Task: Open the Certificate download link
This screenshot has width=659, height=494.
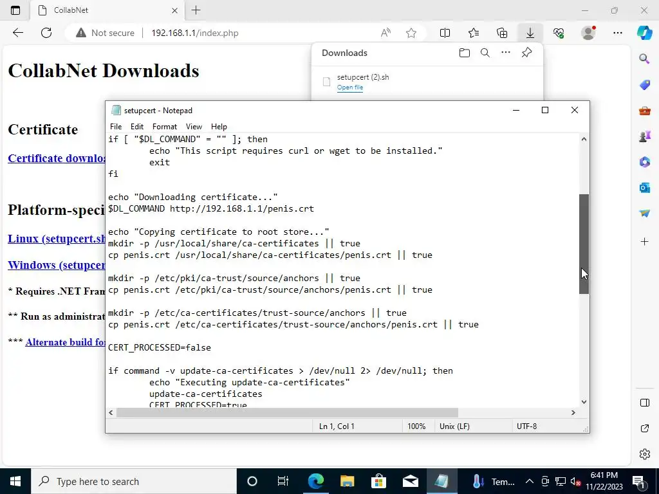Action: (x=57, y=158)
